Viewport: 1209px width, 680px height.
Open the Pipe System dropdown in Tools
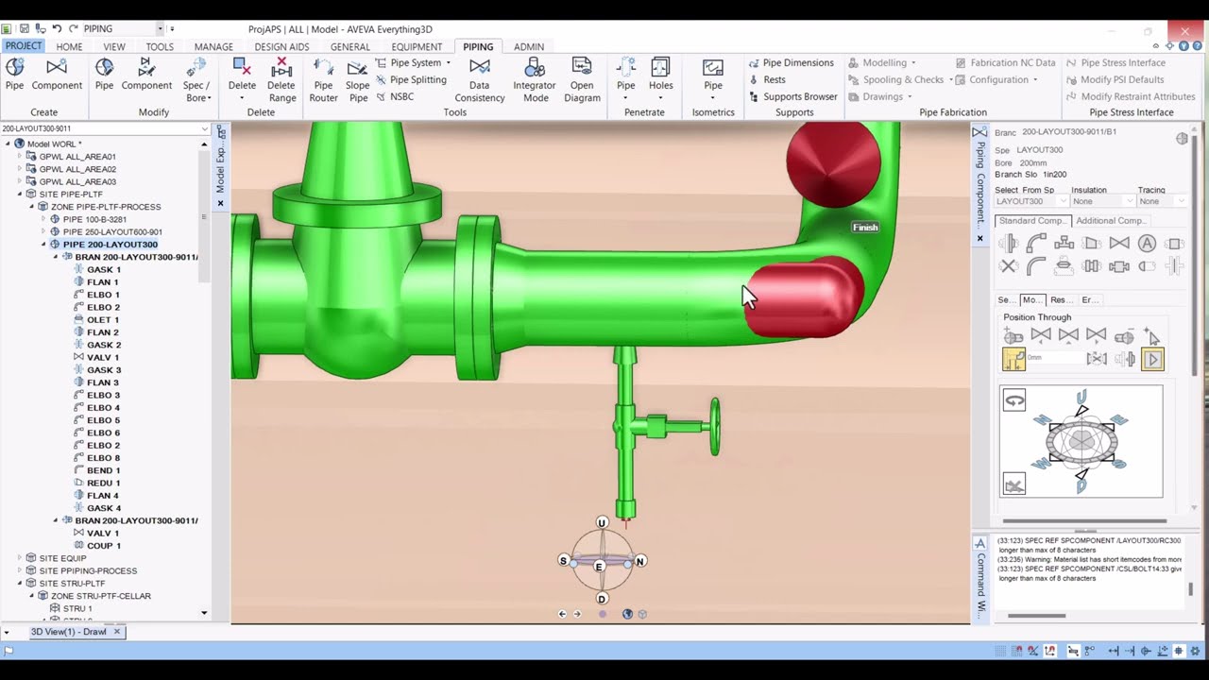(414, 62)
